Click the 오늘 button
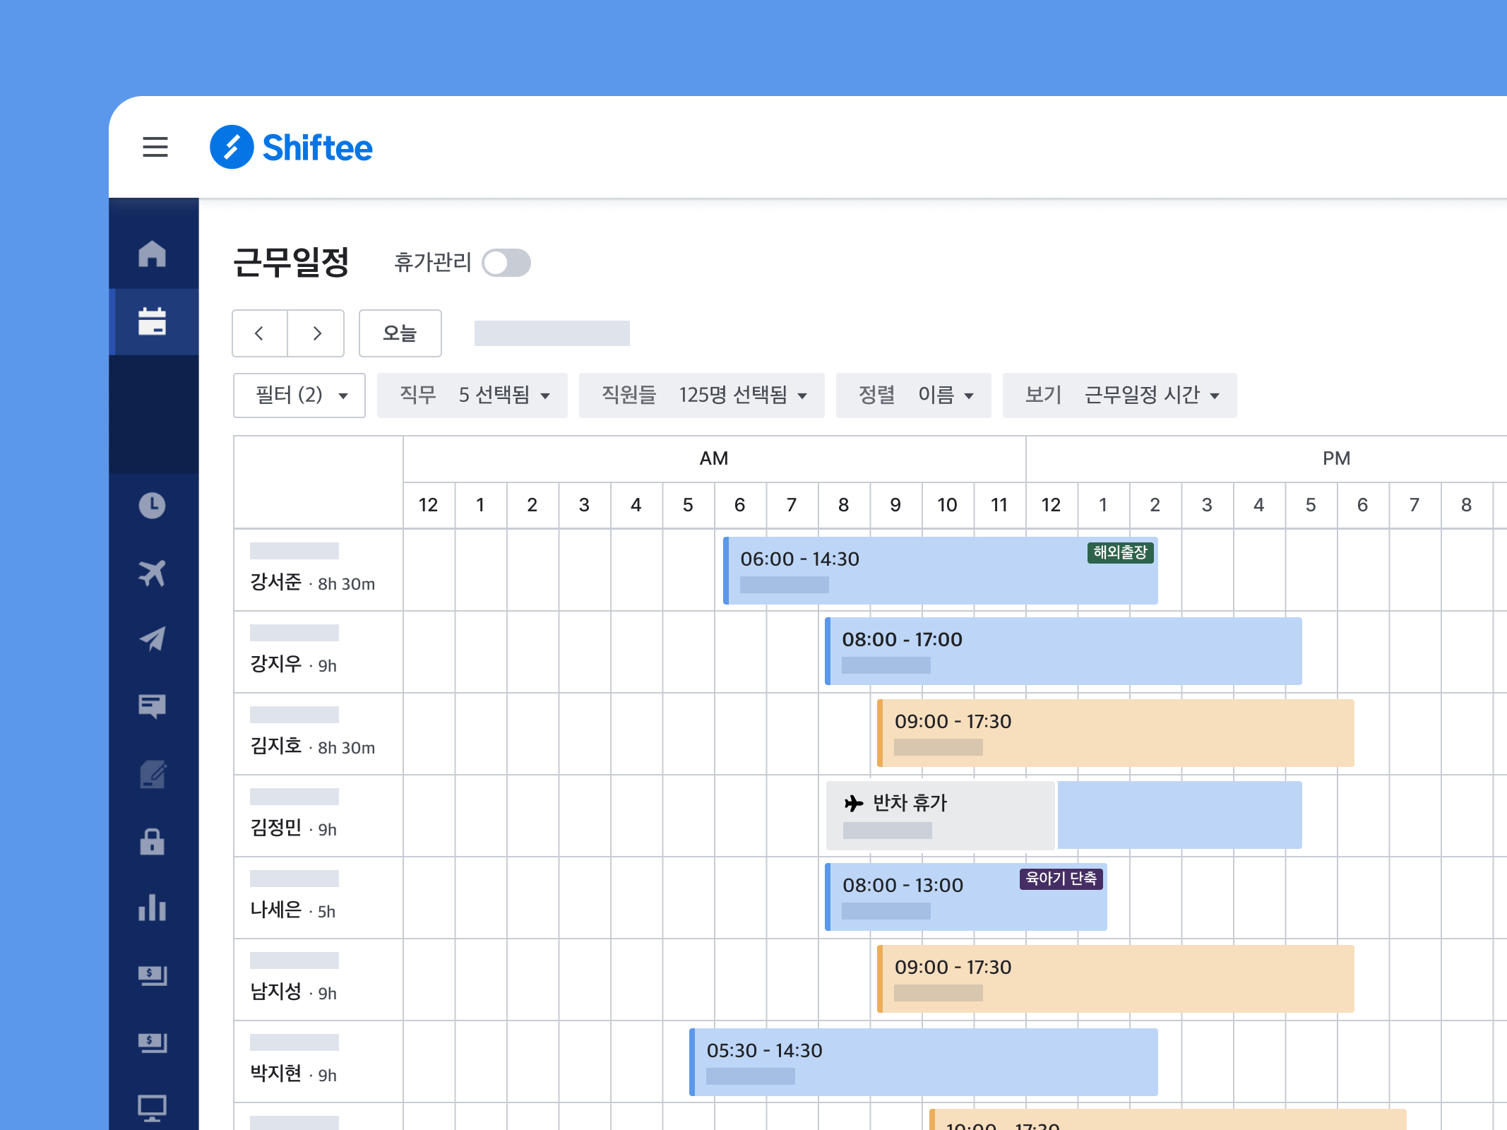Viewport: 1507px width, 1130px height. (400, 333)
